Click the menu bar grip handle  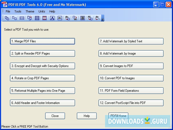(3, 11)
